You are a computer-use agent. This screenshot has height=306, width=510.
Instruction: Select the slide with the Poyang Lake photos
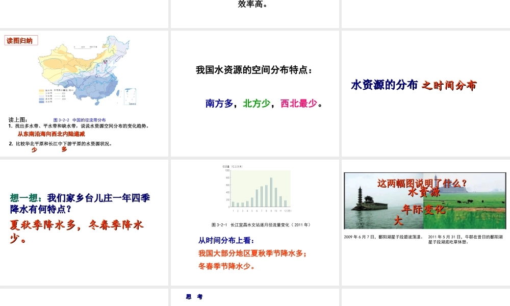(426, 222)
